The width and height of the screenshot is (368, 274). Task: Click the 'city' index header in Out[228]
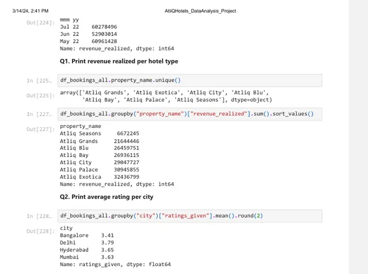coord(66,228)
